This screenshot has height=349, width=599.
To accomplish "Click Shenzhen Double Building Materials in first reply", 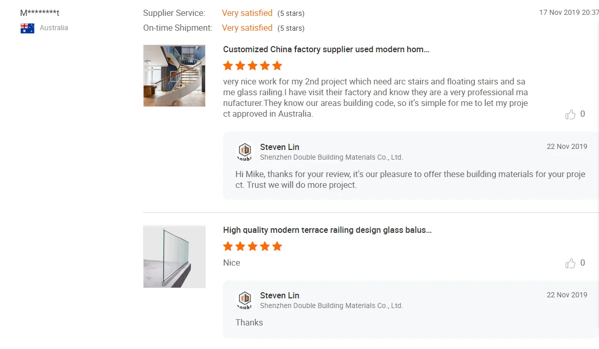I will click(x=331, y=158).
